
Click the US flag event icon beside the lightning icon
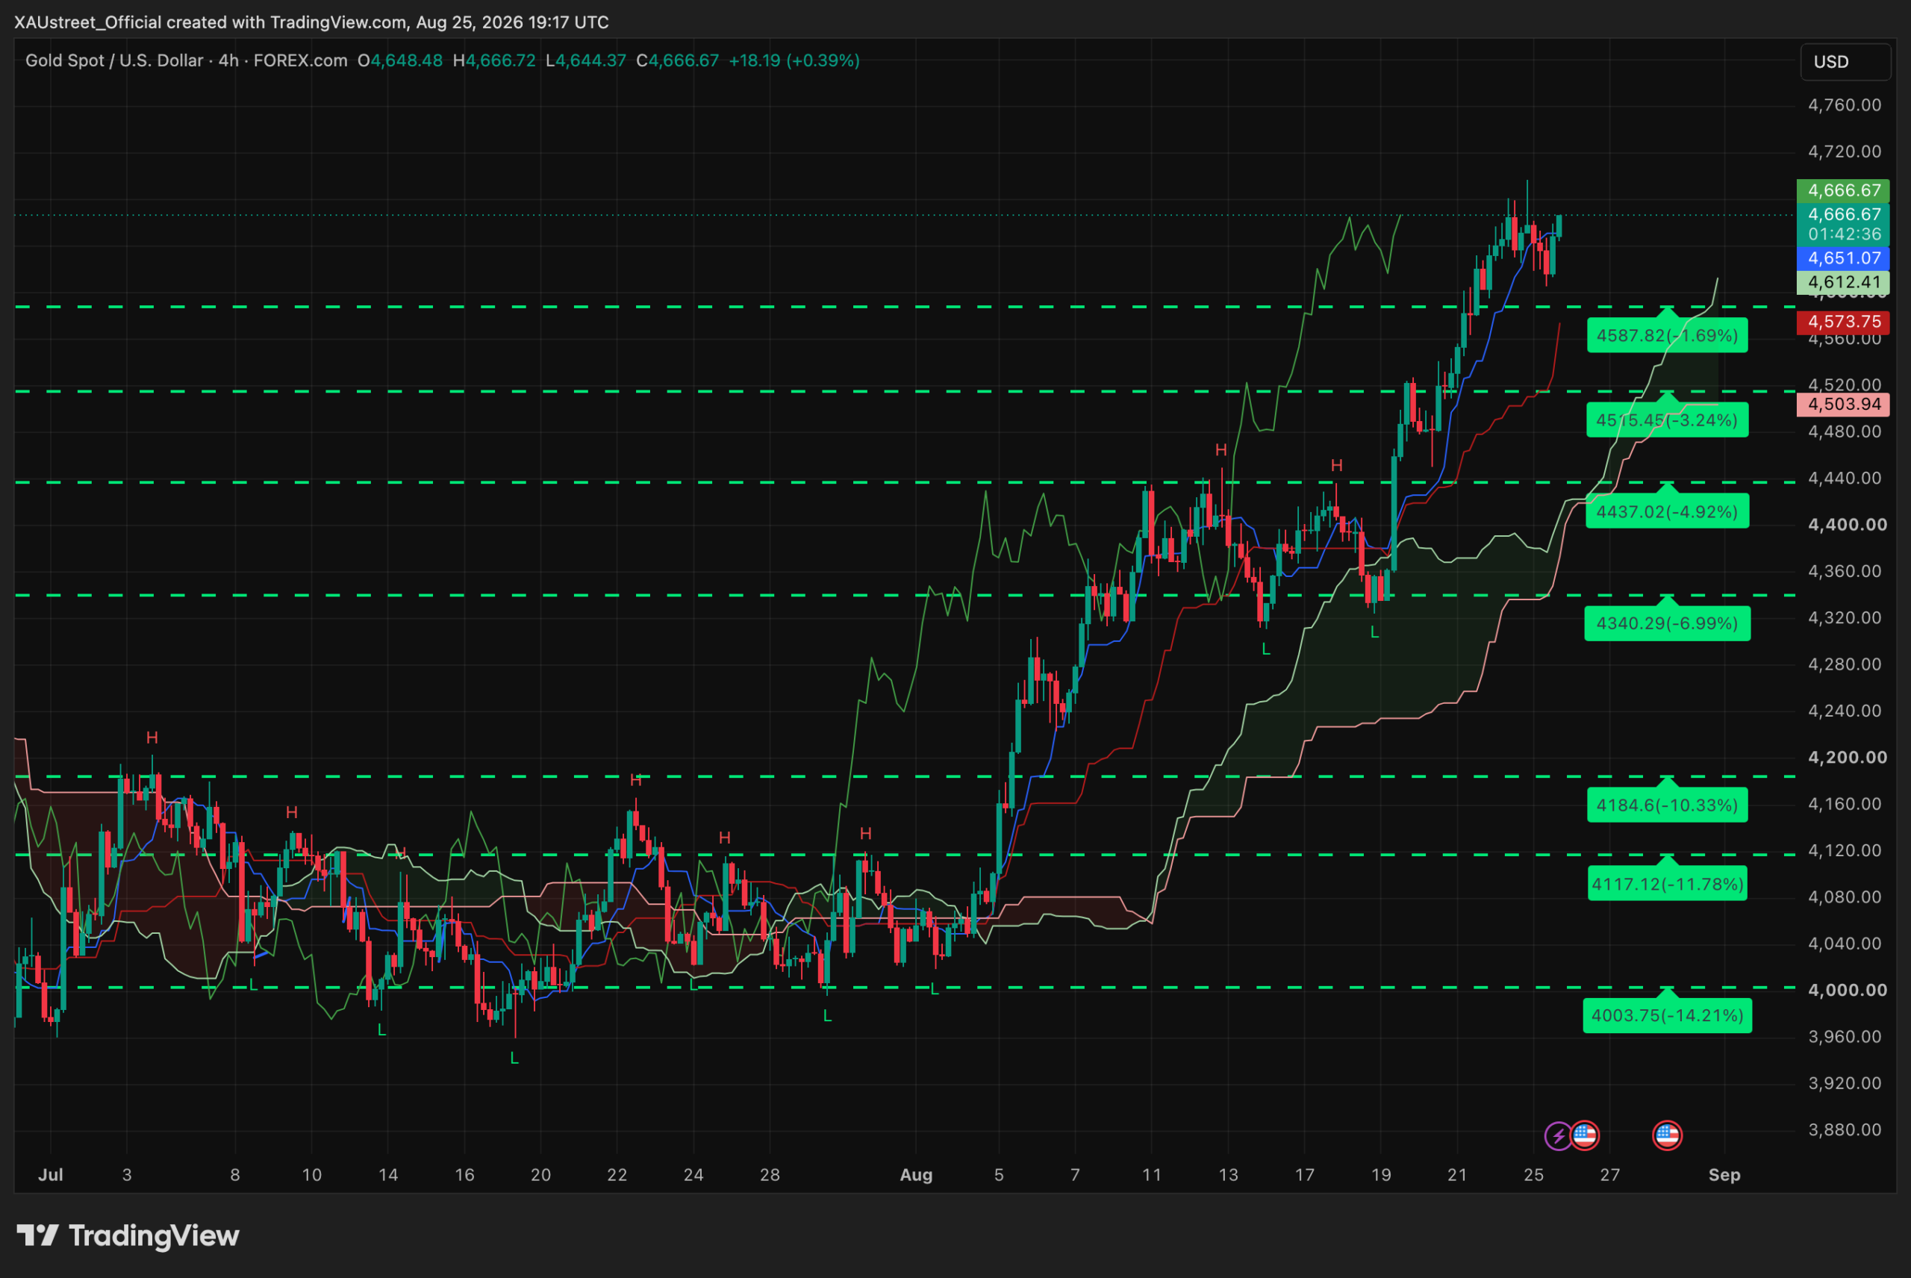1585,1135
